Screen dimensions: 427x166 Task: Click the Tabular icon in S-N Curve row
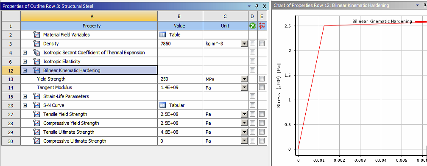pos(162,105)
